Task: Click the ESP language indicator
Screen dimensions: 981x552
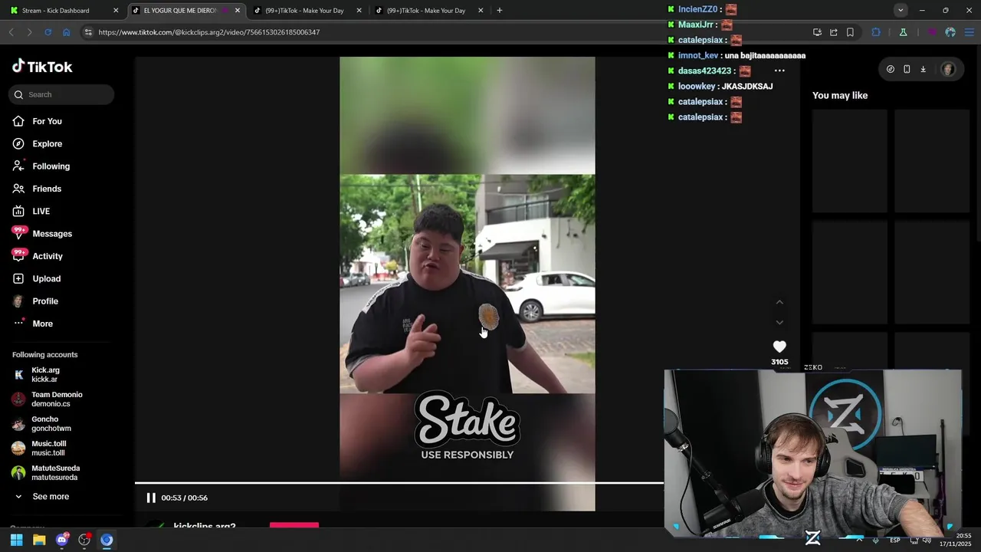Action: [894, 540]
